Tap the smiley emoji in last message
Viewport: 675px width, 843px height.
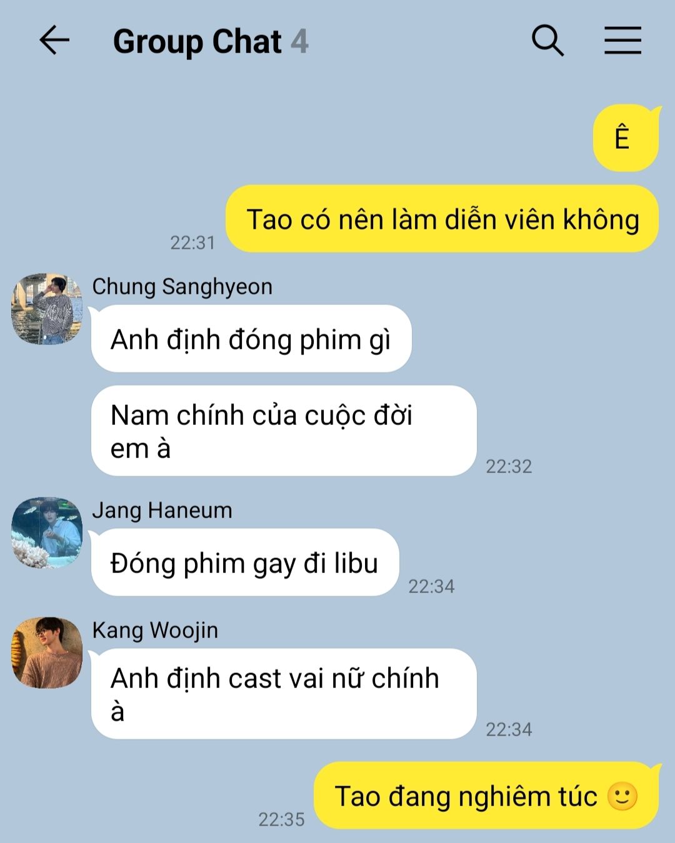[622, 796]
